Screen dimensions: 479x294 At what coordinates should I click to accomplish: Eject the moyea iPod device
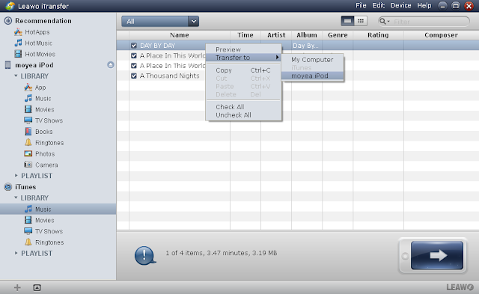(x=111, y=65)
